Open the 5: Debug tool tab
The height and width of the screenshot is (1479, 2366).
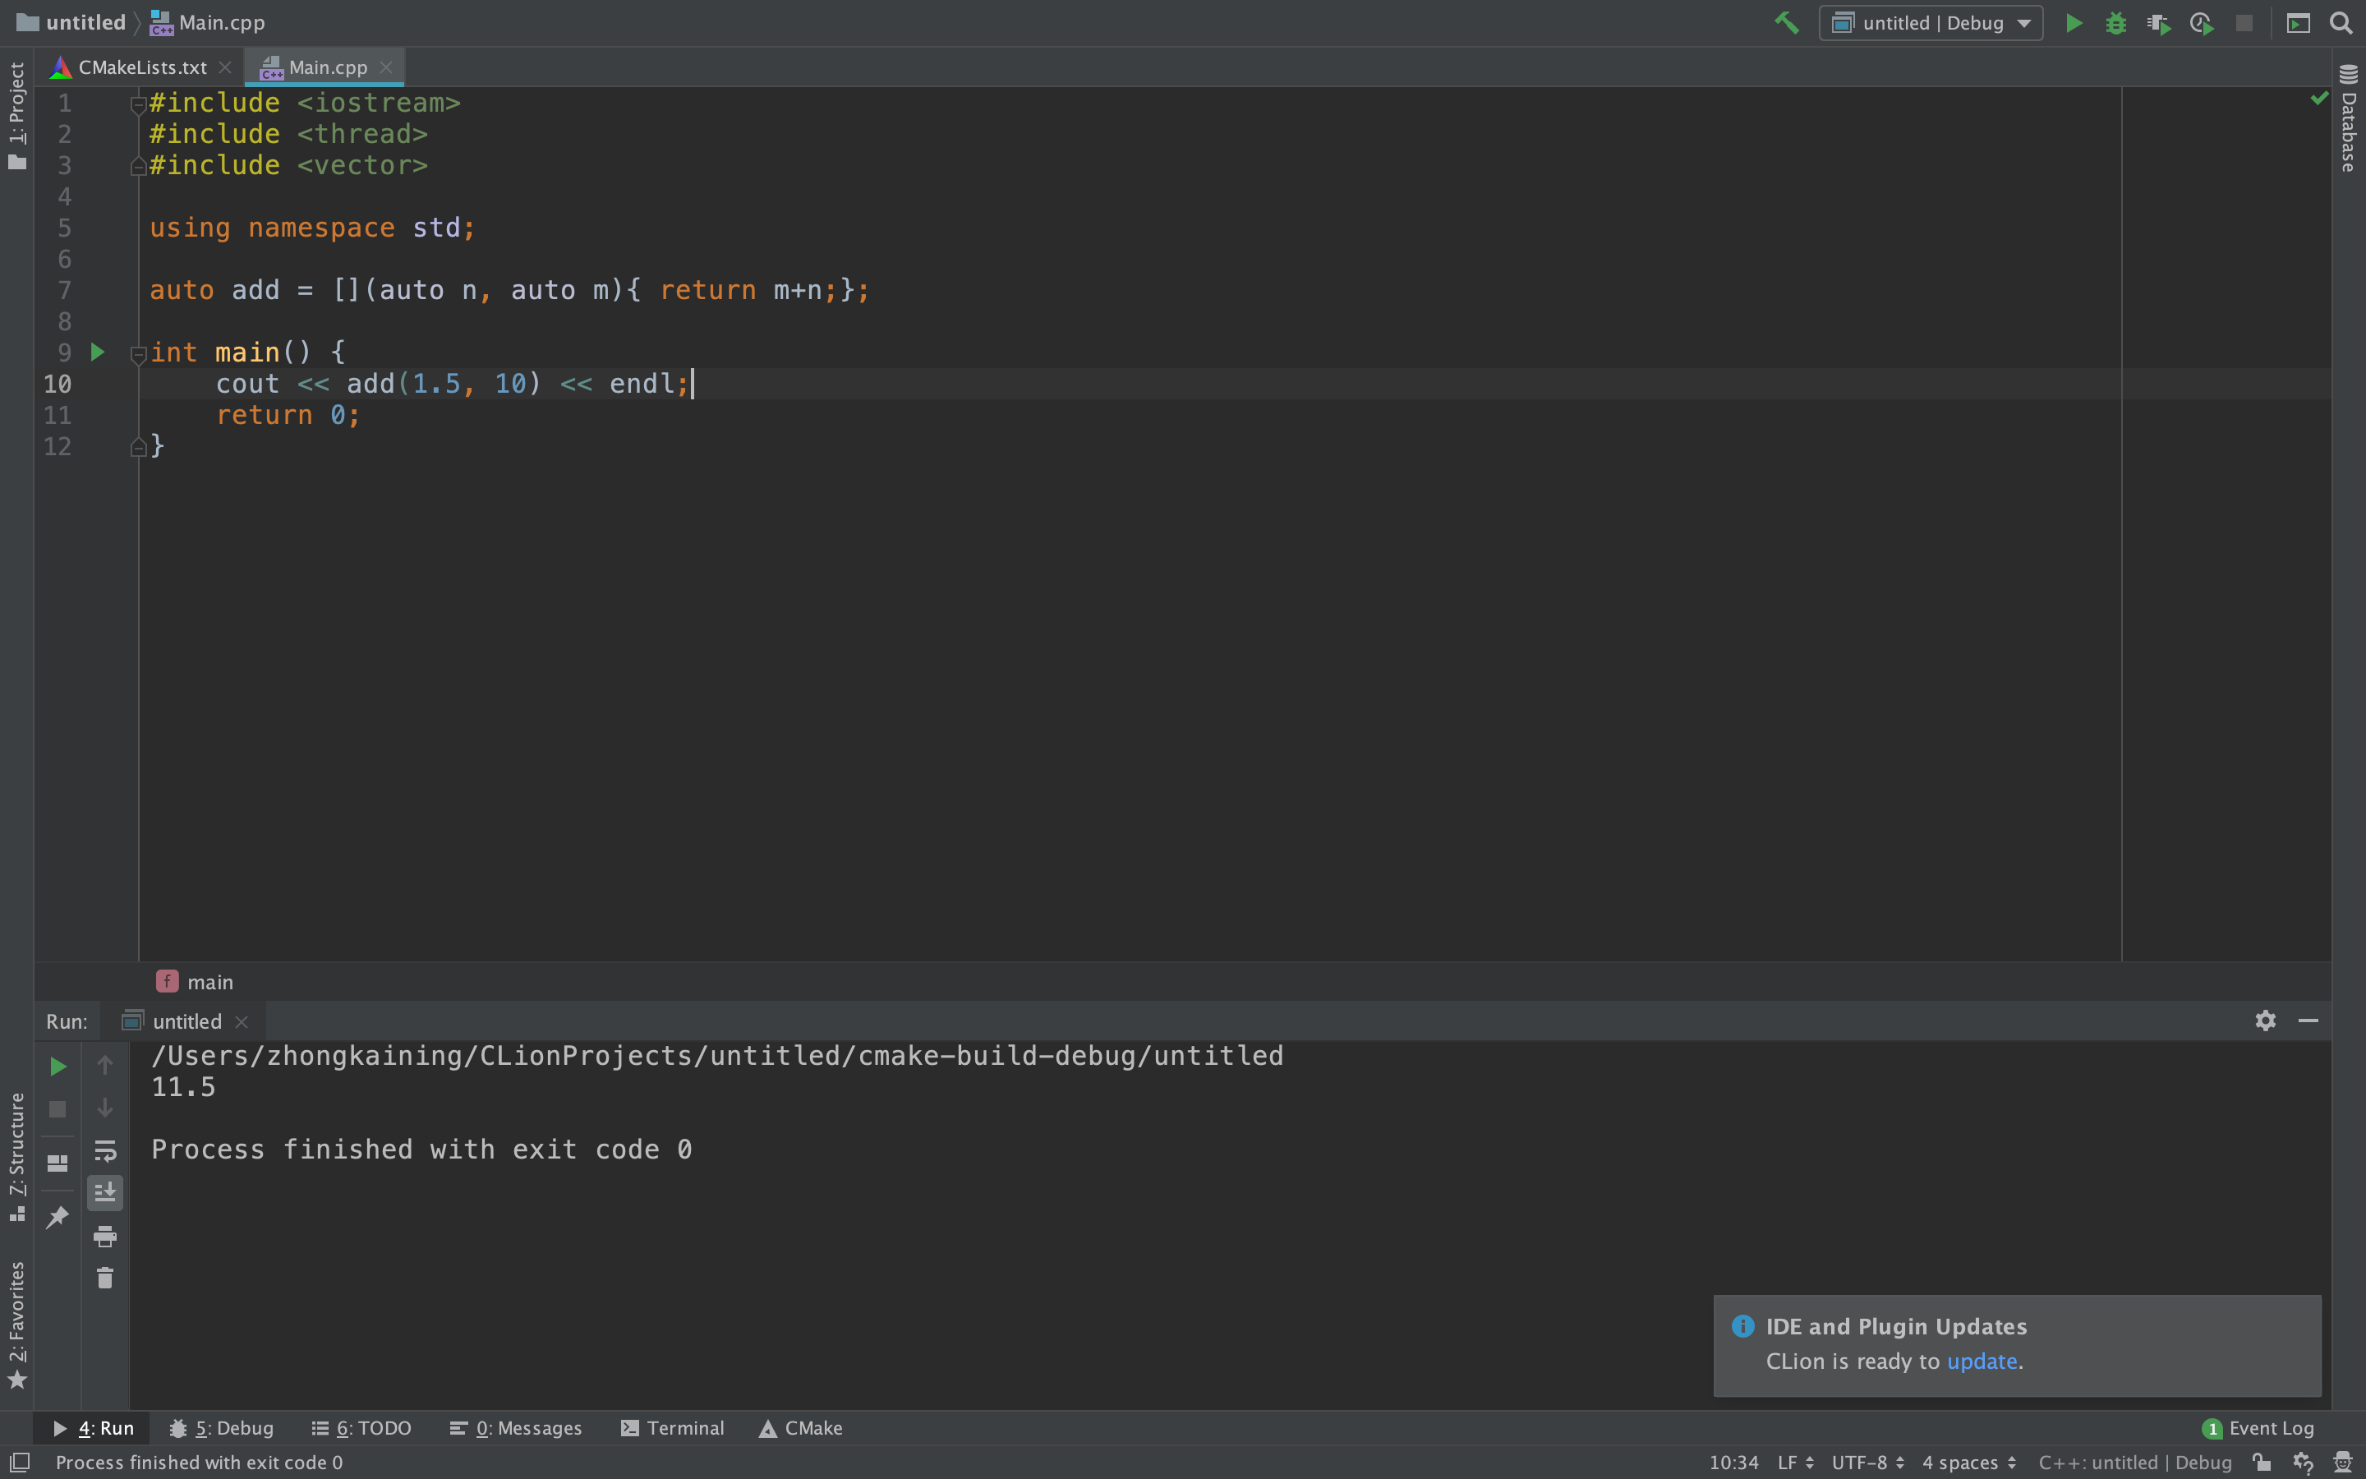[x=221, y=1427]
